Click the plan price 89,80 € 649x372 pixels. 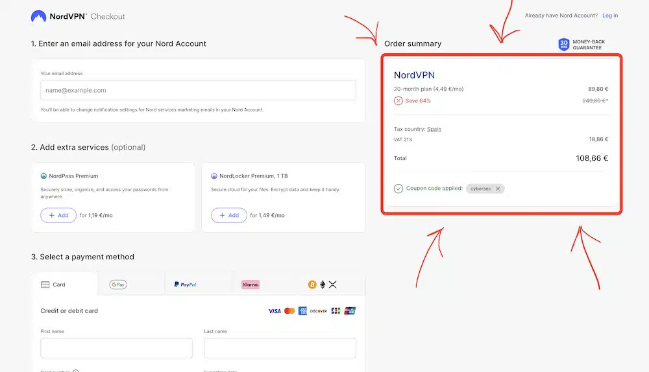tap(598, 89)
